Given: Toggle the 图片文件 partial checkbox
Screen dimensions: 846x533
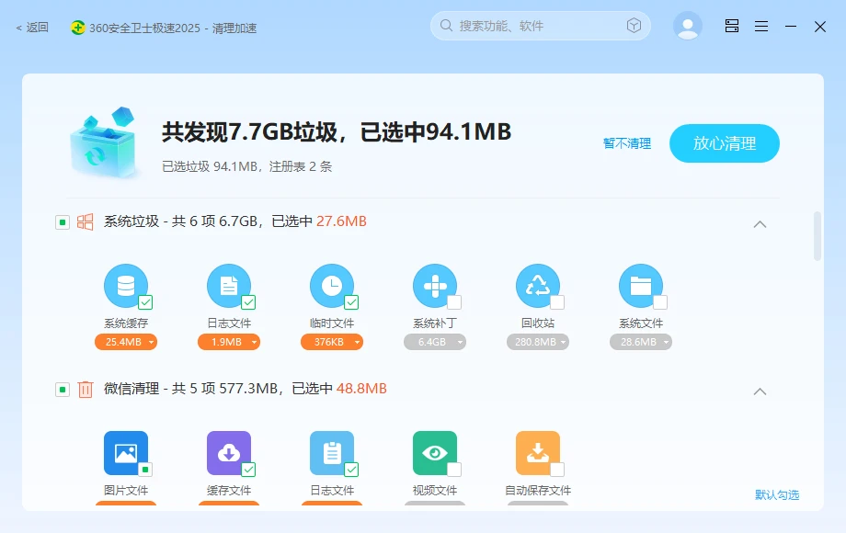Looking at the screenshot, I should click(145, 470).
